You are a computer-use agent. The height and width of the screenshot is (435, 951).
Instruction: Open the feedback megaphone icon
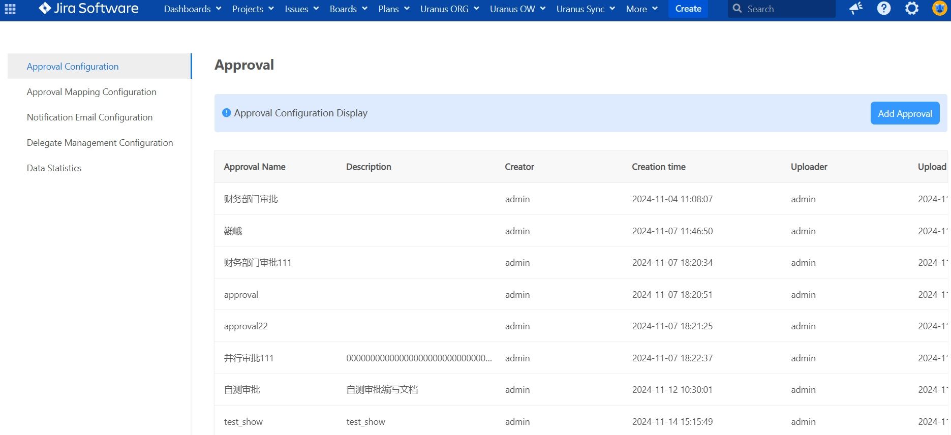[856, 8]
